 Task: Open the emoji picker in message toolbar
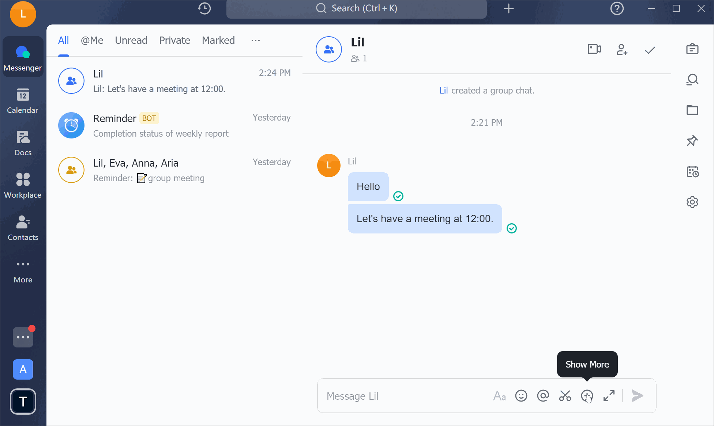521,396
